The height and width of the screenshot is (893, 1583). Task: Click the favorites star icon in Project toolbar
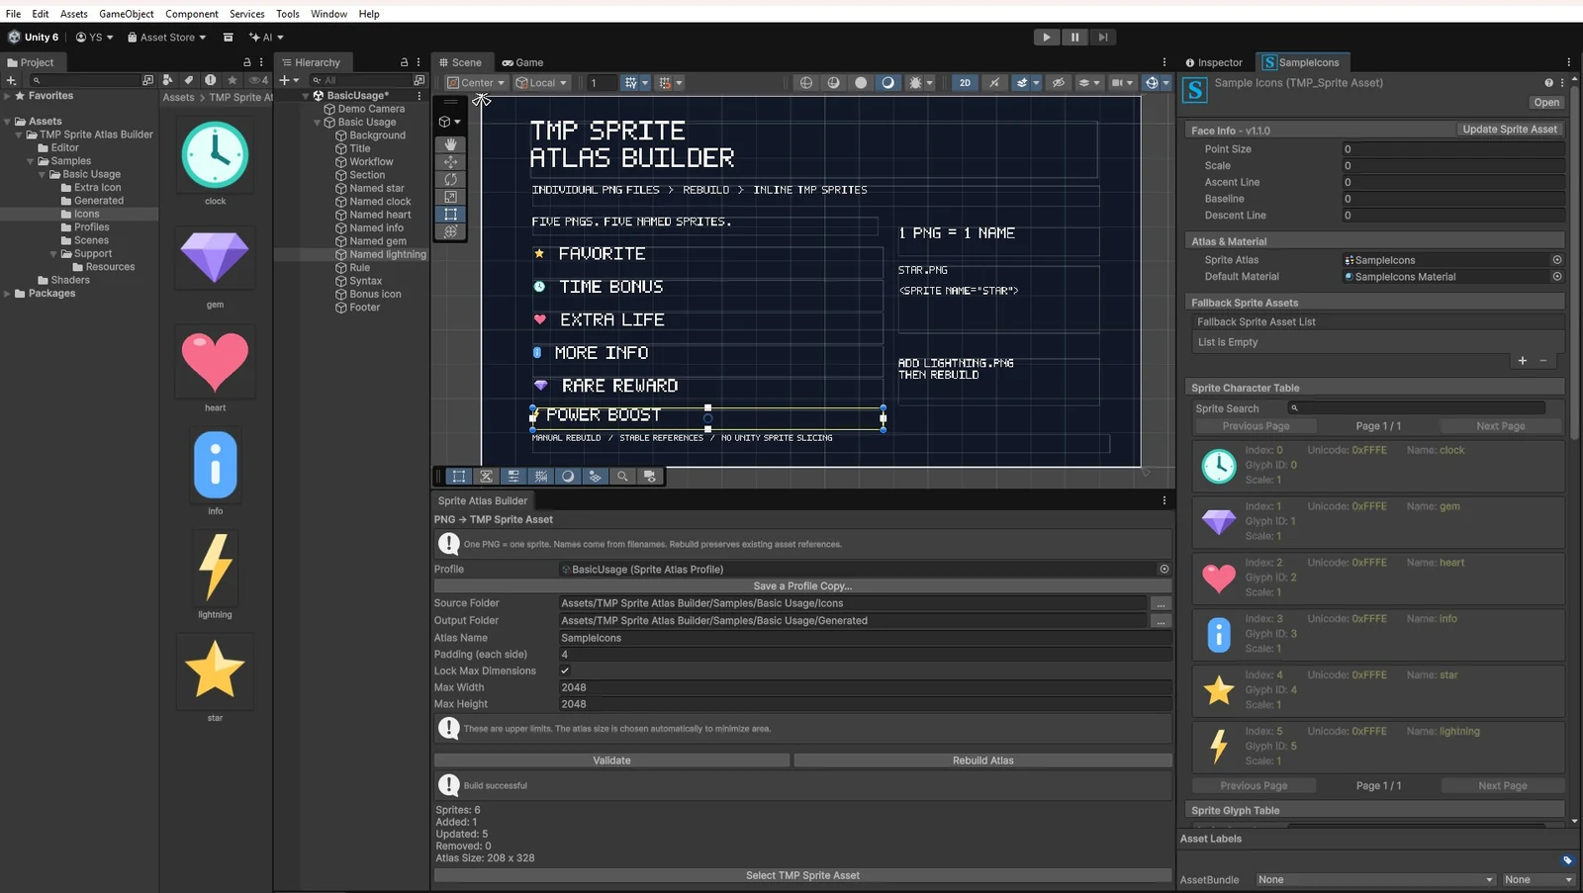tap(232, 80)
